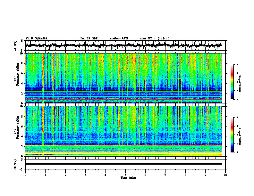Click the "VLF Spectra" plot title
The height and width of the screenshot is (196, 254).
pos(37,38)
